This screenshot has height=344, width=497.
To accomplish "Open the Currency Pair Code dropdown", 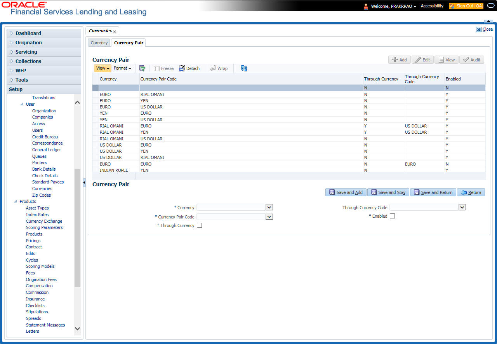I will click(269, 217).
